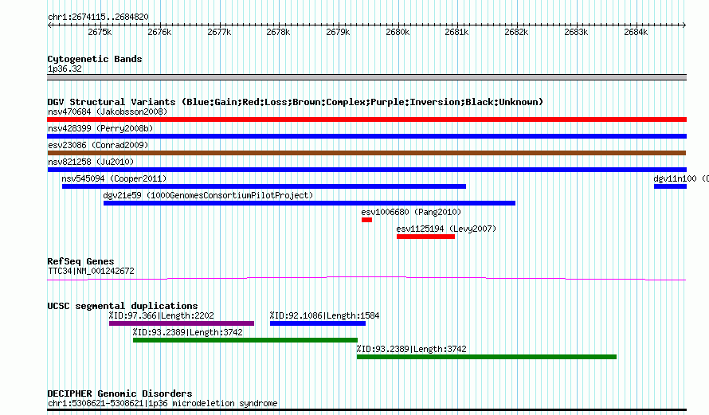Select the dgv21e59 1000Genomes blue bar
The image size is (709, 415).
tap(309, 203)
